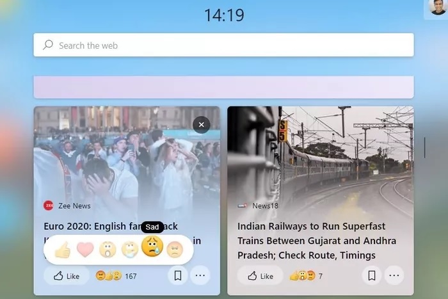Like the Zee News Euro 2020 story
Image resolution: width=448 pixels, height=299 pixels.
point(67,276)
